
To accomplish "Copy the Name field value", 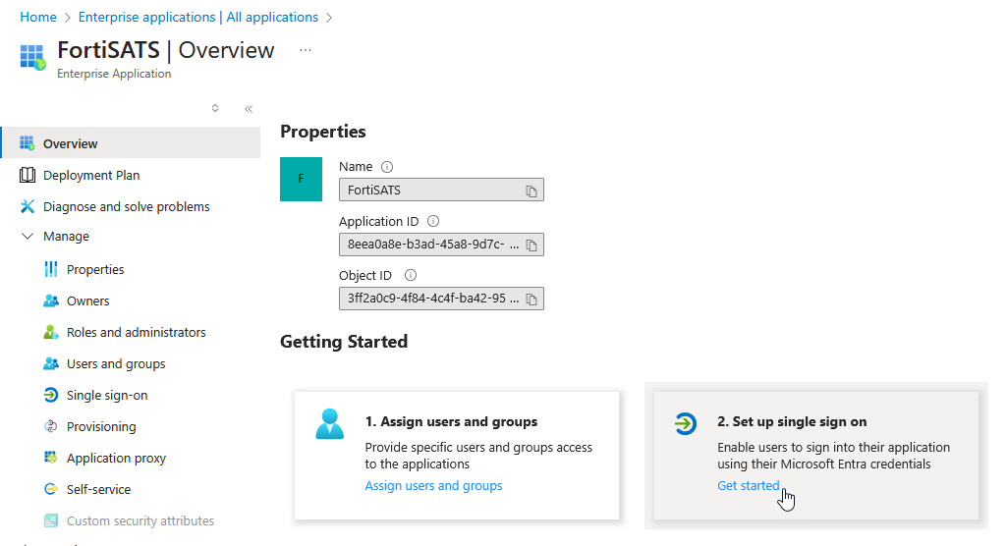I will pyautogui.click(x=531, y=191).
